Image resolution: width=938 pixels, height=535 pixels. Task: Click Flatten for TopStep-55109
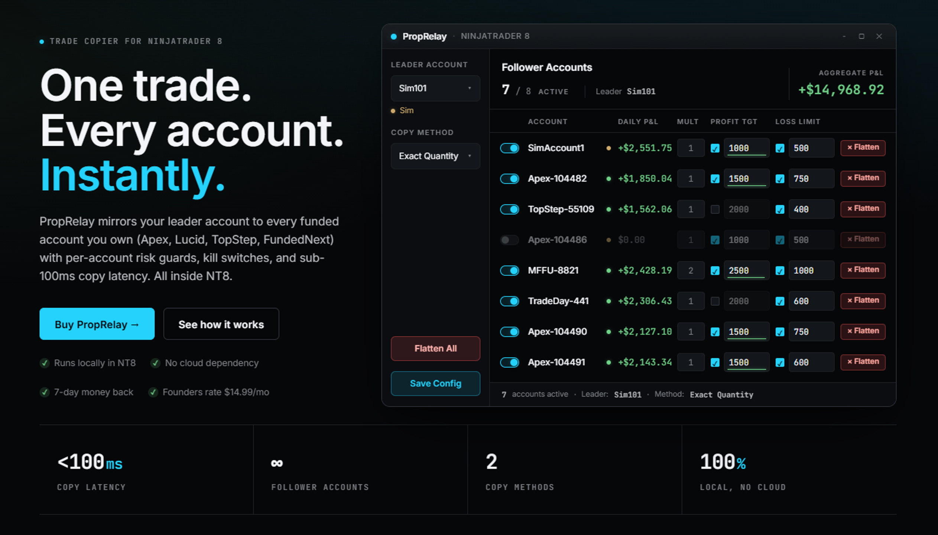tap(863, 209)
